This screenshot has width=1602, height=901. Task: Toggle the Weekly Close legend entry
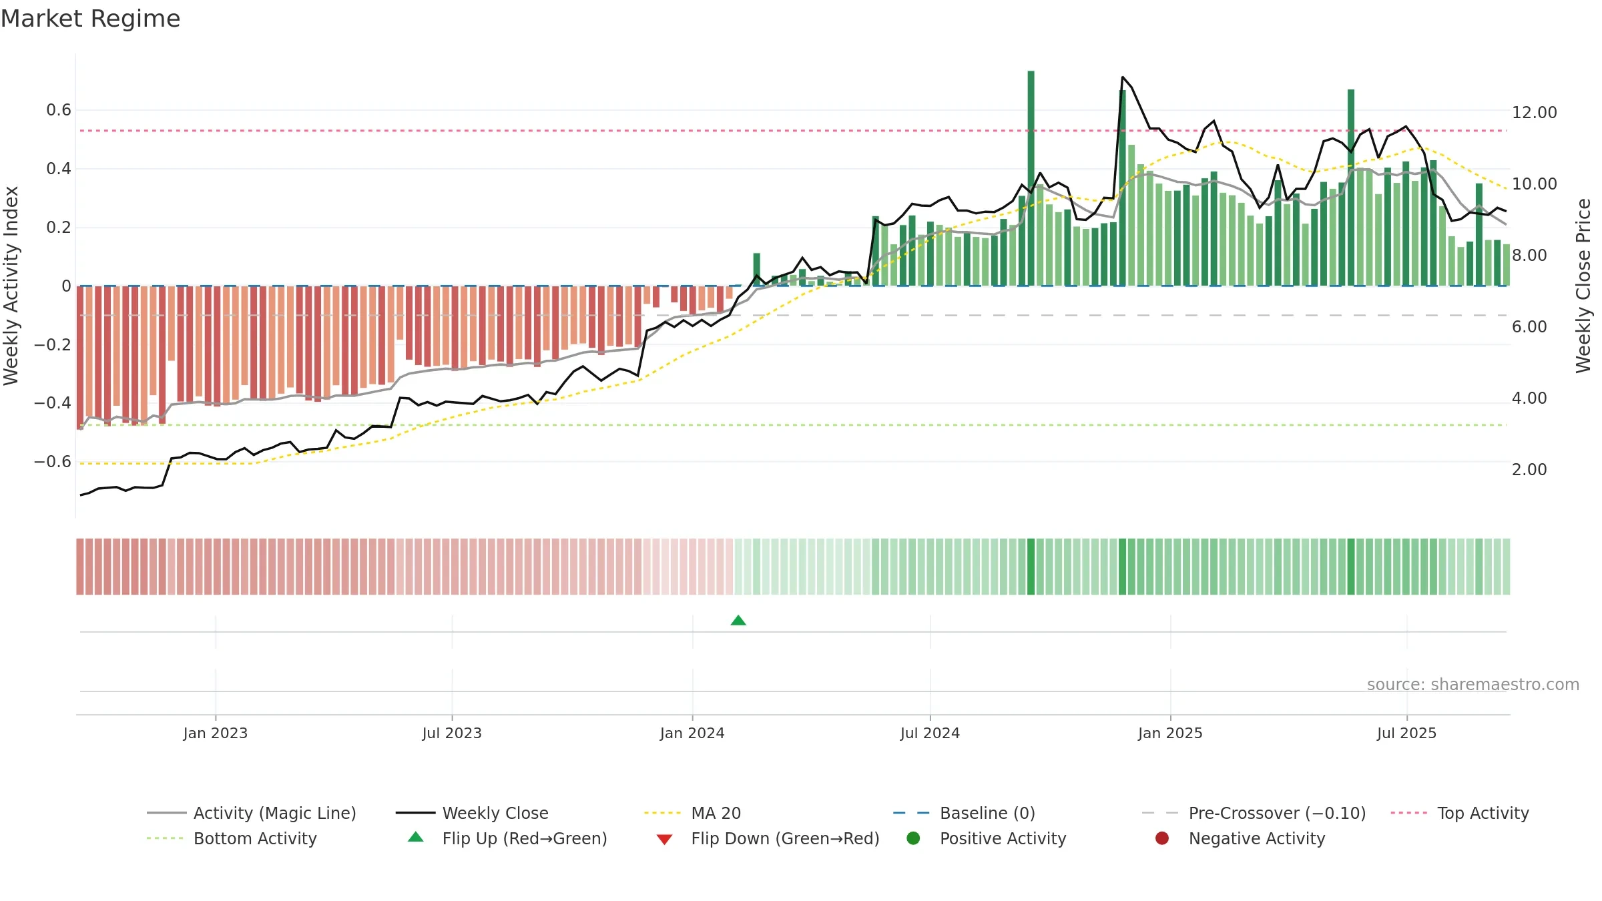point(472,813)
